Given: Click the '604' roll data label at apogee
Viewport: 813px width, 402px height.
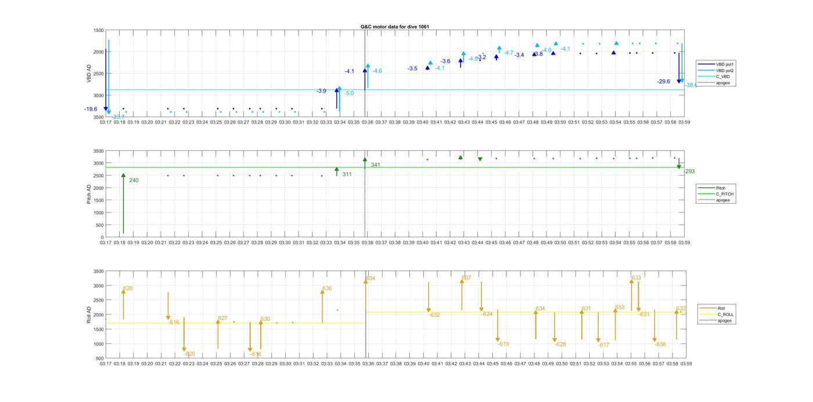Looking at the screenshot, I should click(370, 278).
